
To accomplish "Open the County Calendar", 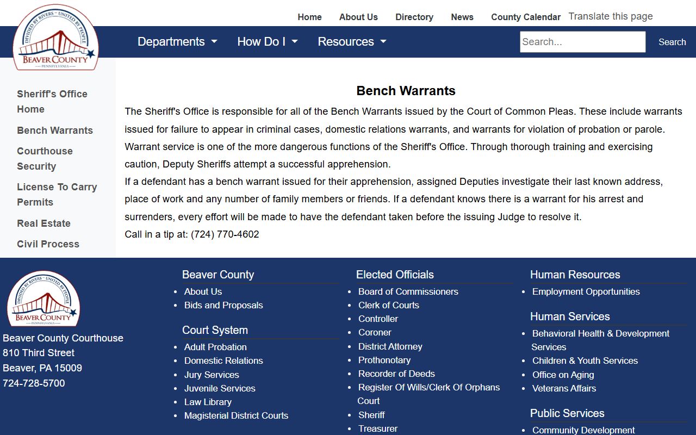I will 526,17.
